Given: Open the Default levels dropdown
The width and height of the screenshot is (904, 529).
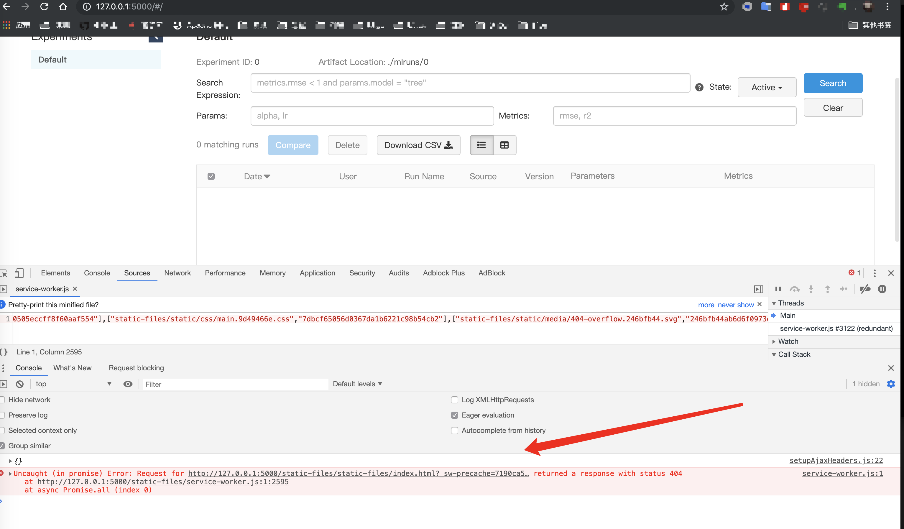Looking at the screenshot, I should (x=357, y=384).
